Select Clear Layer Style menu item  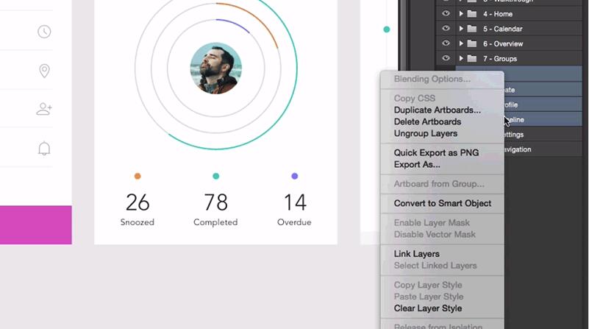coord(428,308)
